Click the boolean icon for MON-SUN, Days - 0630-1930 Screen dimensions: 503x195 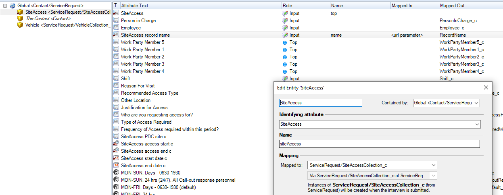coord(116,173)
